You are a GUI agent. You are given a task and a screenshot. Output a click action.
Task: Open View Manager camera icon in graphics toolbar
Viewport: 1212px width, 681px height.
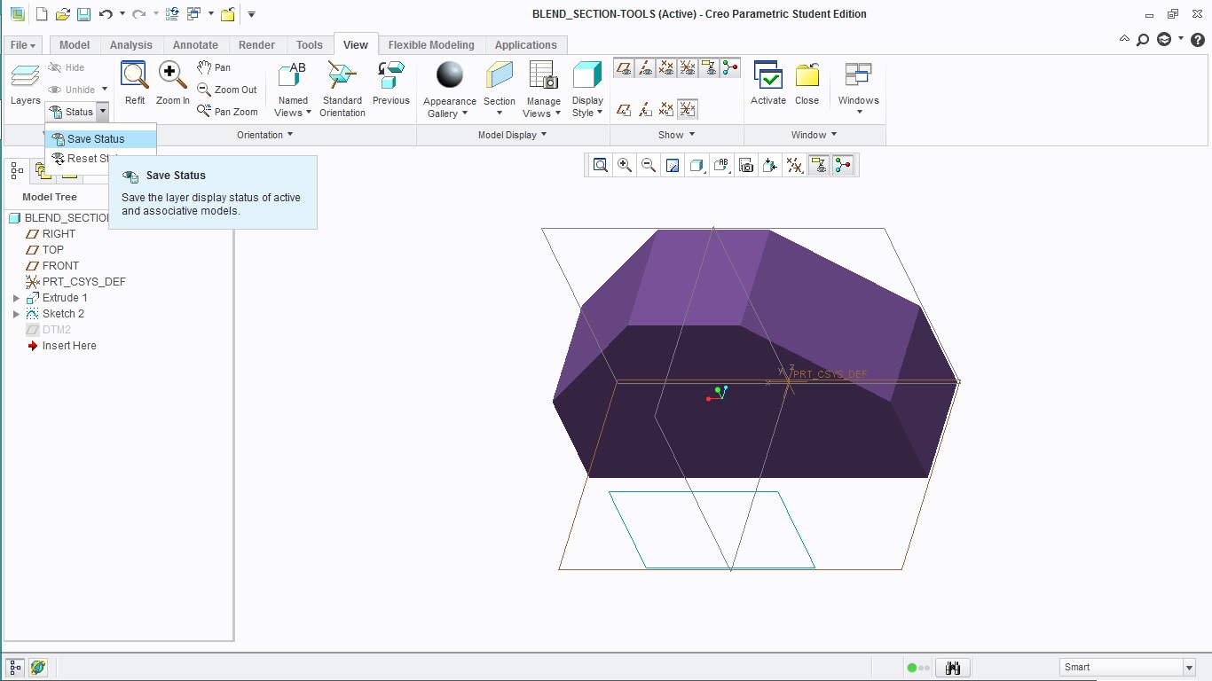(x=746, y=165)
